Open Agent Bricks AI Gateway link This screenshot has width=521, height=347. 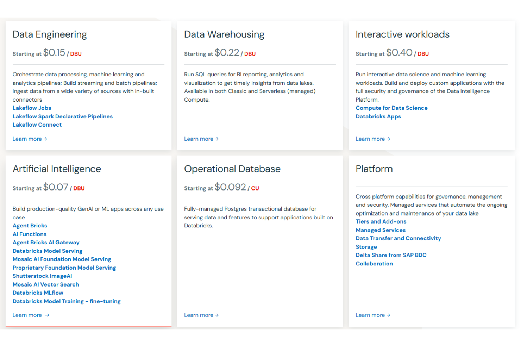click(x=46, y=243)
